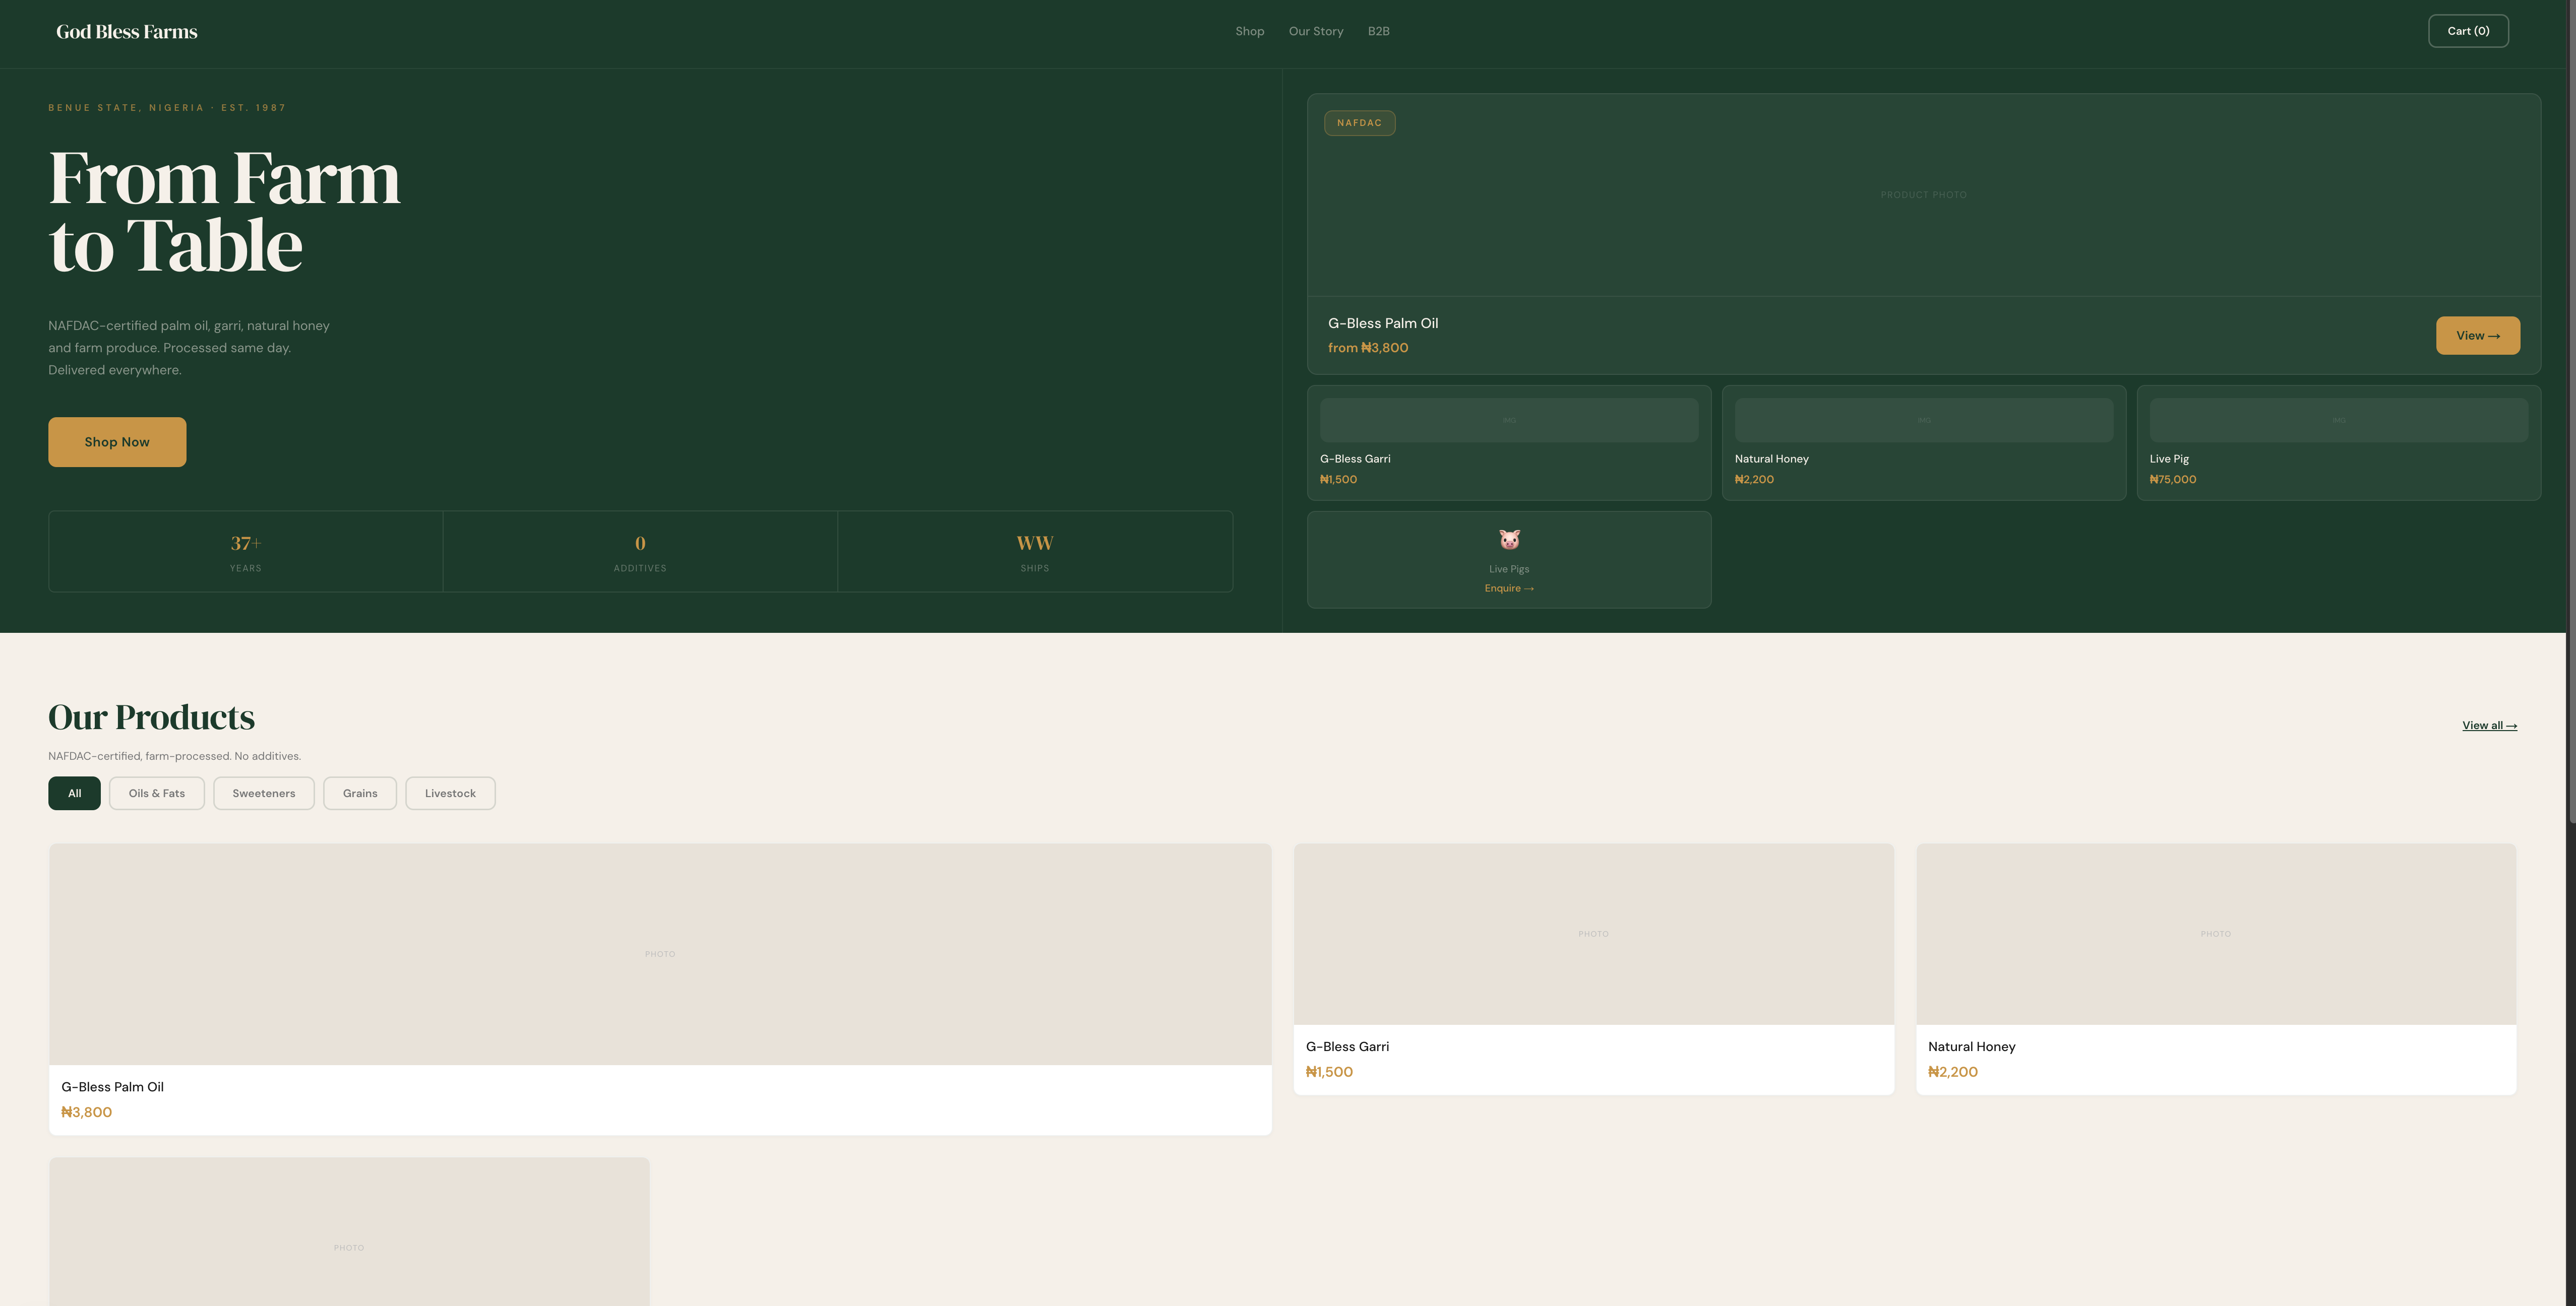Click the Shop Now button
Screen dimensions: 2576x1306
tap(117, 442)
